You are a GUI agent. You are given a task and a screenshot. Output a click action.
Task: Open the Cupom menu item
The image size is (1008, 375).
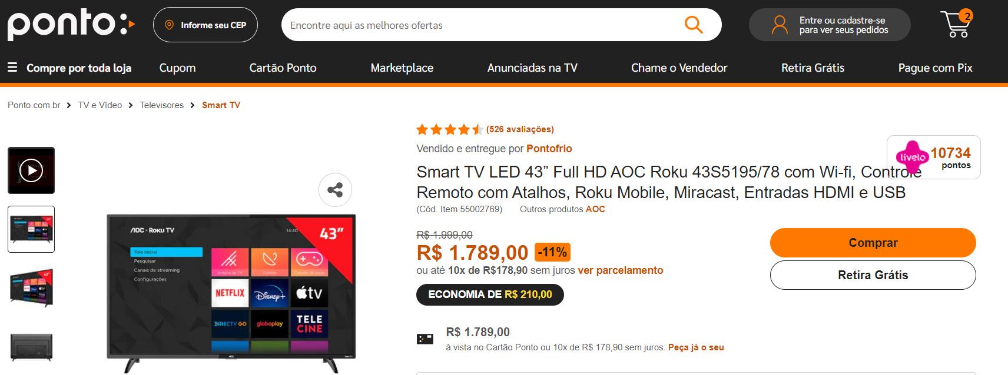point(177,68)
